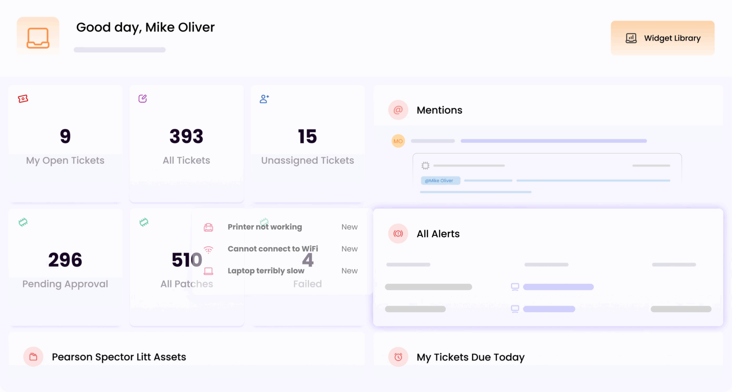The height and width of the screenshot is (392, 732).
Task: Open the Widget Library button
Action: pyautogui.click(x=662, y=38)
